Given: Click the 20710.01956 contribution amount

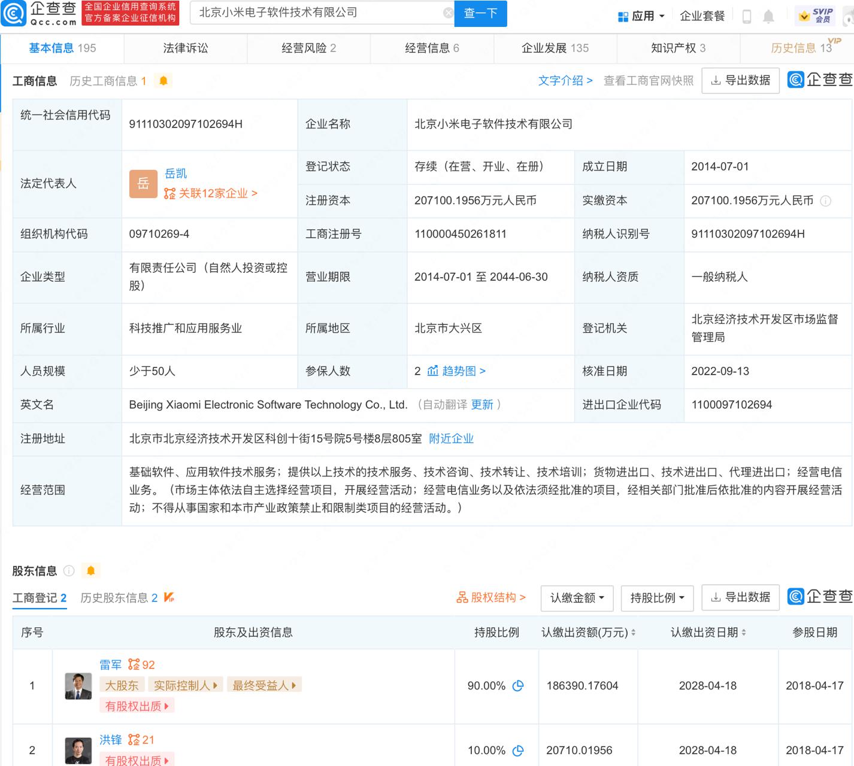Looking at the screenshot, I should 579,750.
